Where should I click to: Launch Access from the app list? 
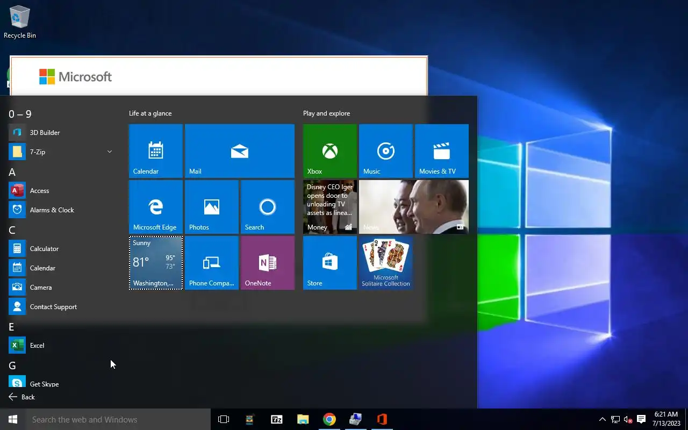[60, 191]
